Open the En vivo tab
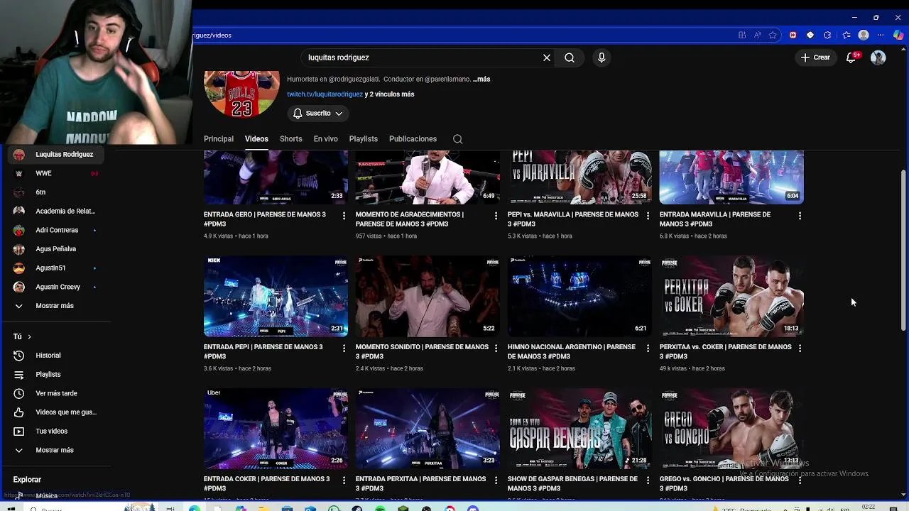 click(325, 139)
